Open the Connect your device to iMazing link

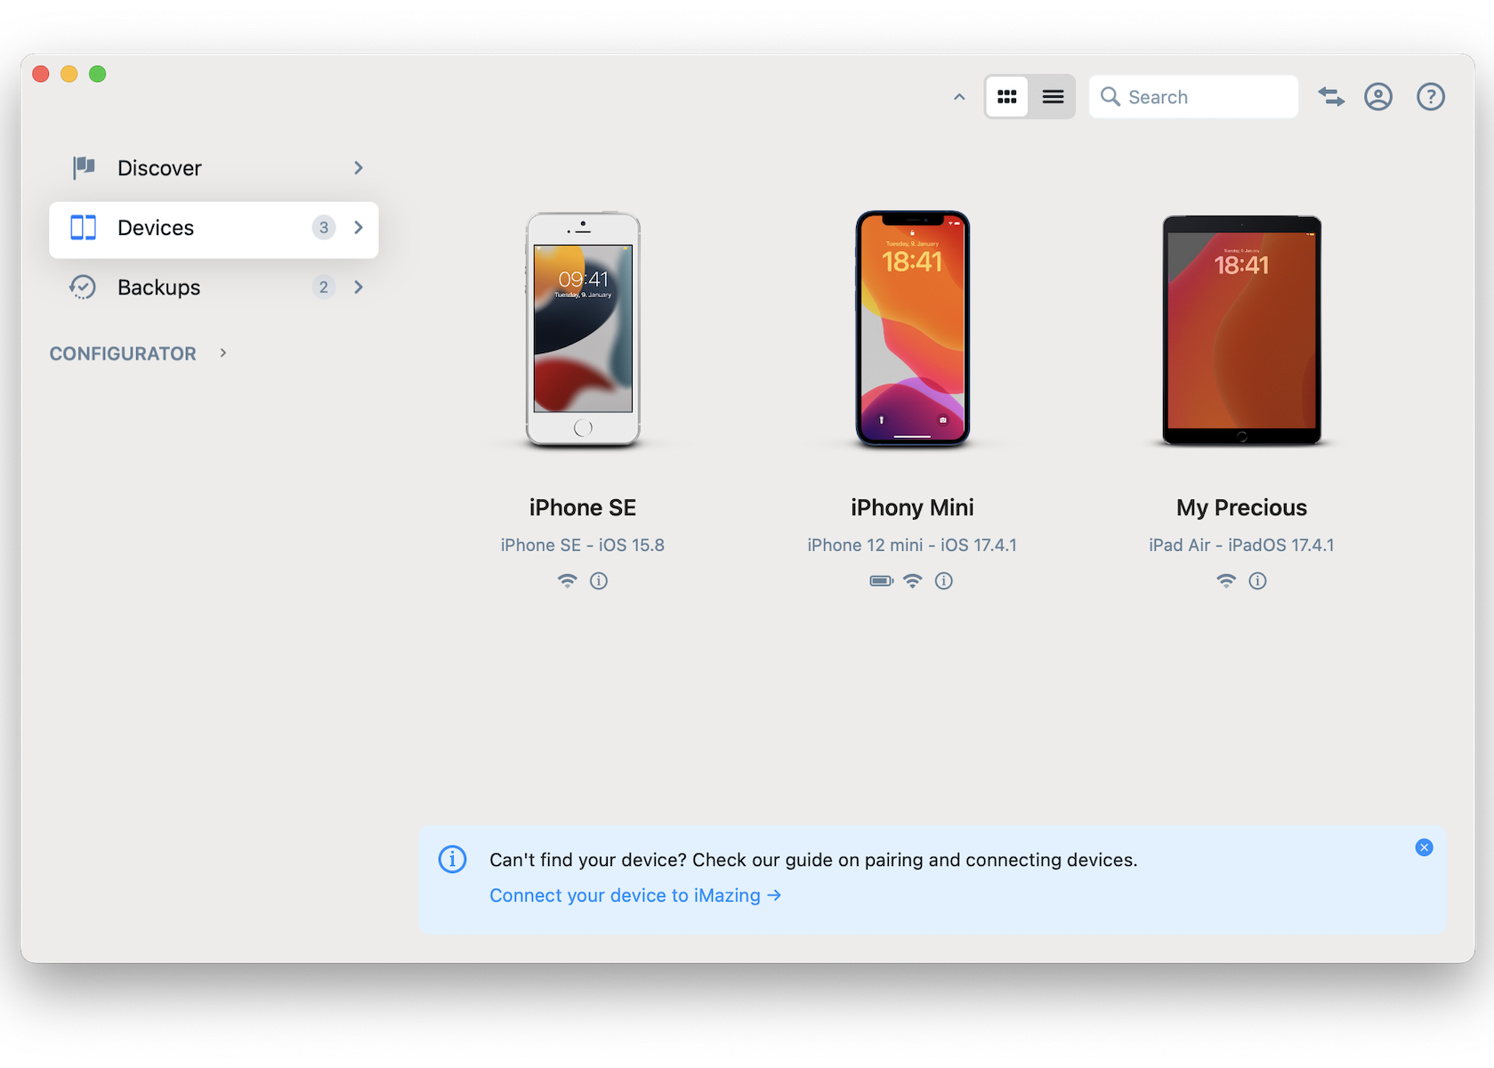coord(634,895)
